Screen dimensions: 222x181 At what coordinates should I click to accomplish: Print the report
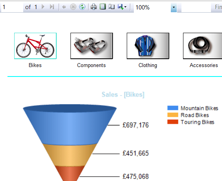tap(94, 7)
